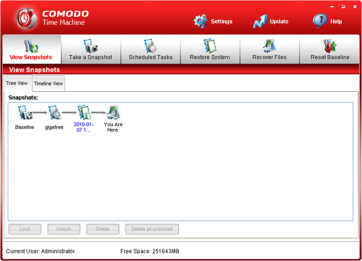Open Settings gear icon

click(x=201, y=21)
